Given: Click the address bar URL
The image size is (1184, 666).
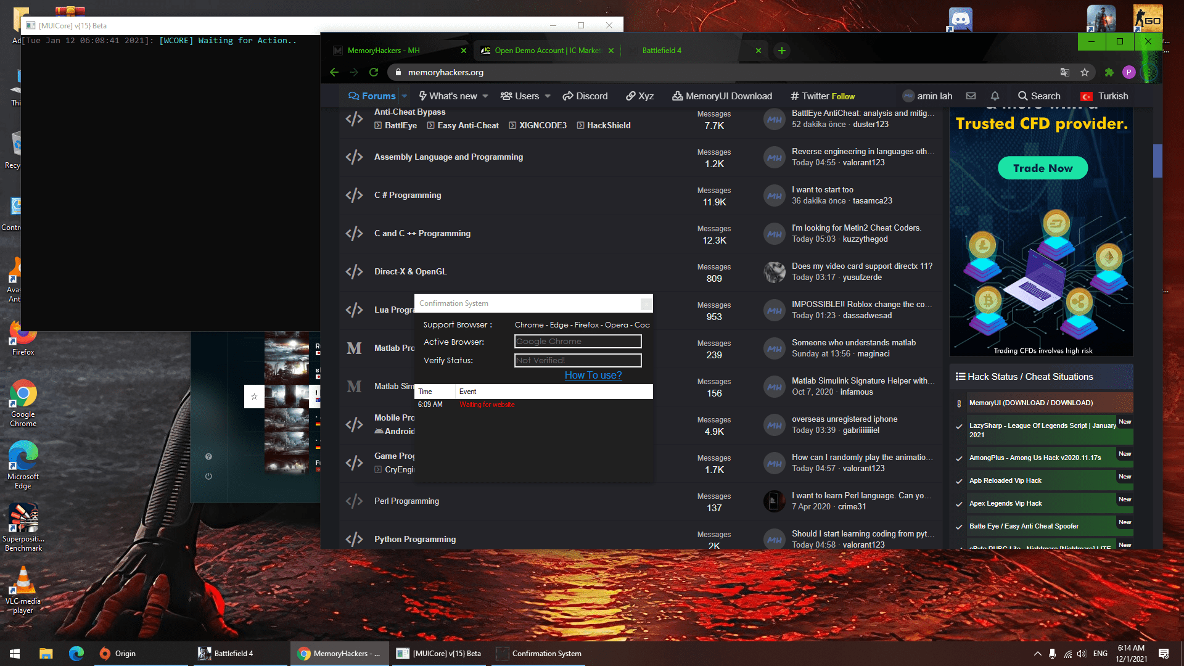Looking at the screenshot, I should point(445,72).
